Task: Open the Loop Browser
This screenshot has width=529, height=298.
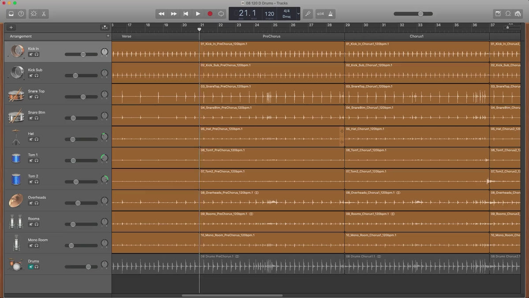Action: tap(508, 14)
